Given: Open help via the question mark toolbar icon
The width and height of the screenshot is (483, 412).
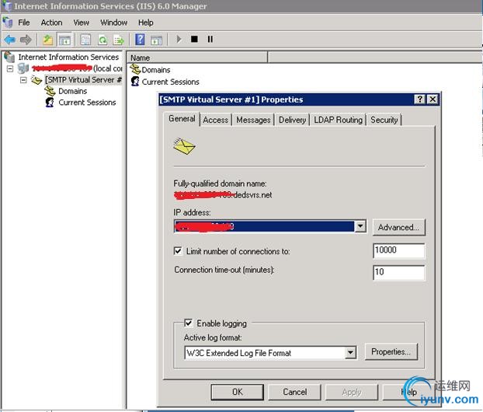Looking at the screenshot, I should (140, 40).
